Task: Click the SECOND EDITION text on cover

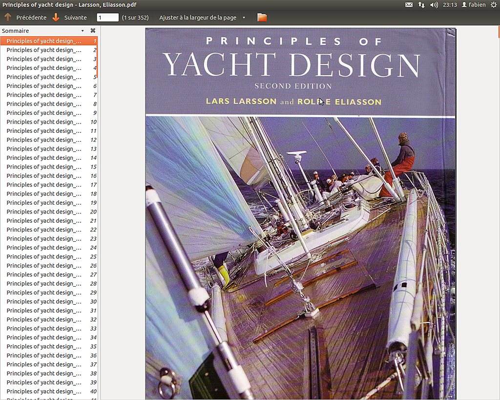Action: pos(293,86)
